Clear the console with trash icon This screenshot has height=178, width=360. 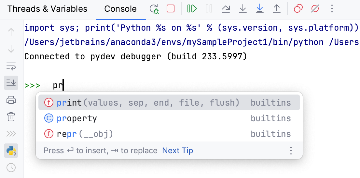pos(11,116)
